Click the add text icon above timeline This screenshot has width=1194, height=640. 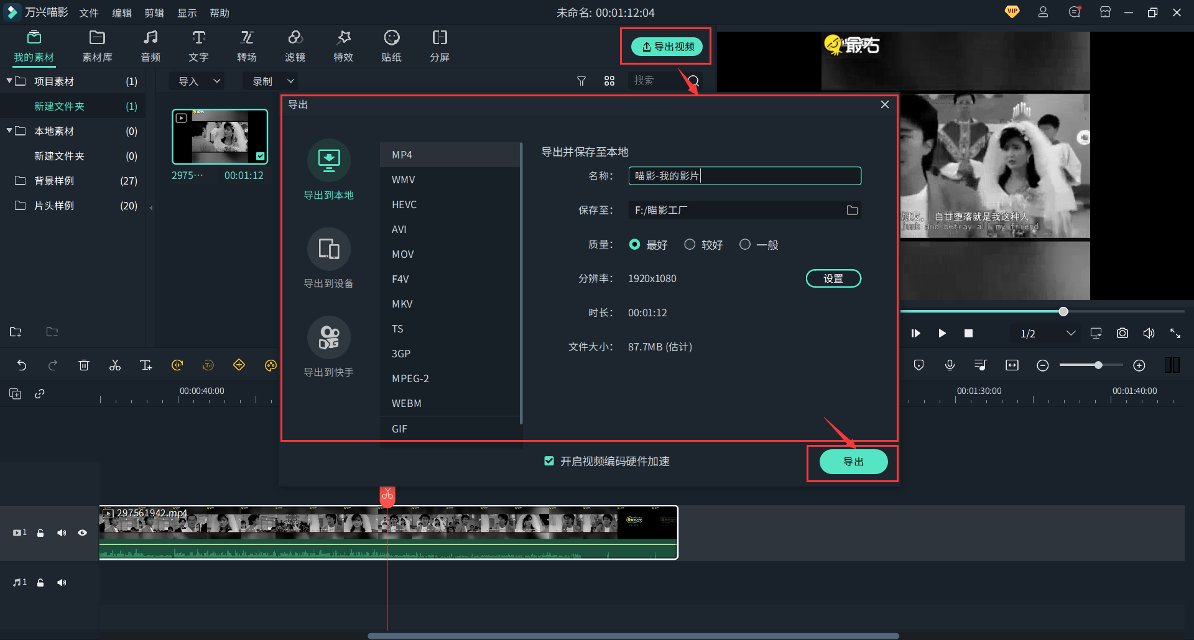click(146, 365)
